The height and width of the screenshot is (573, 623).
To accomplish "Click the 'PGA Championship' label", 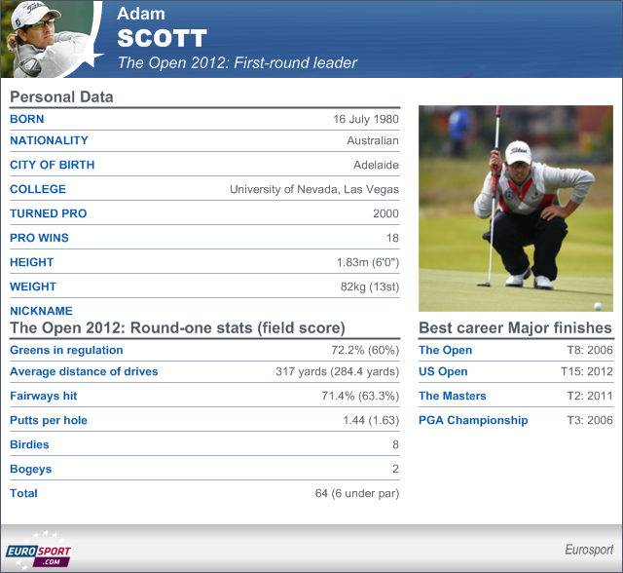I will click(x=473, y=420).
